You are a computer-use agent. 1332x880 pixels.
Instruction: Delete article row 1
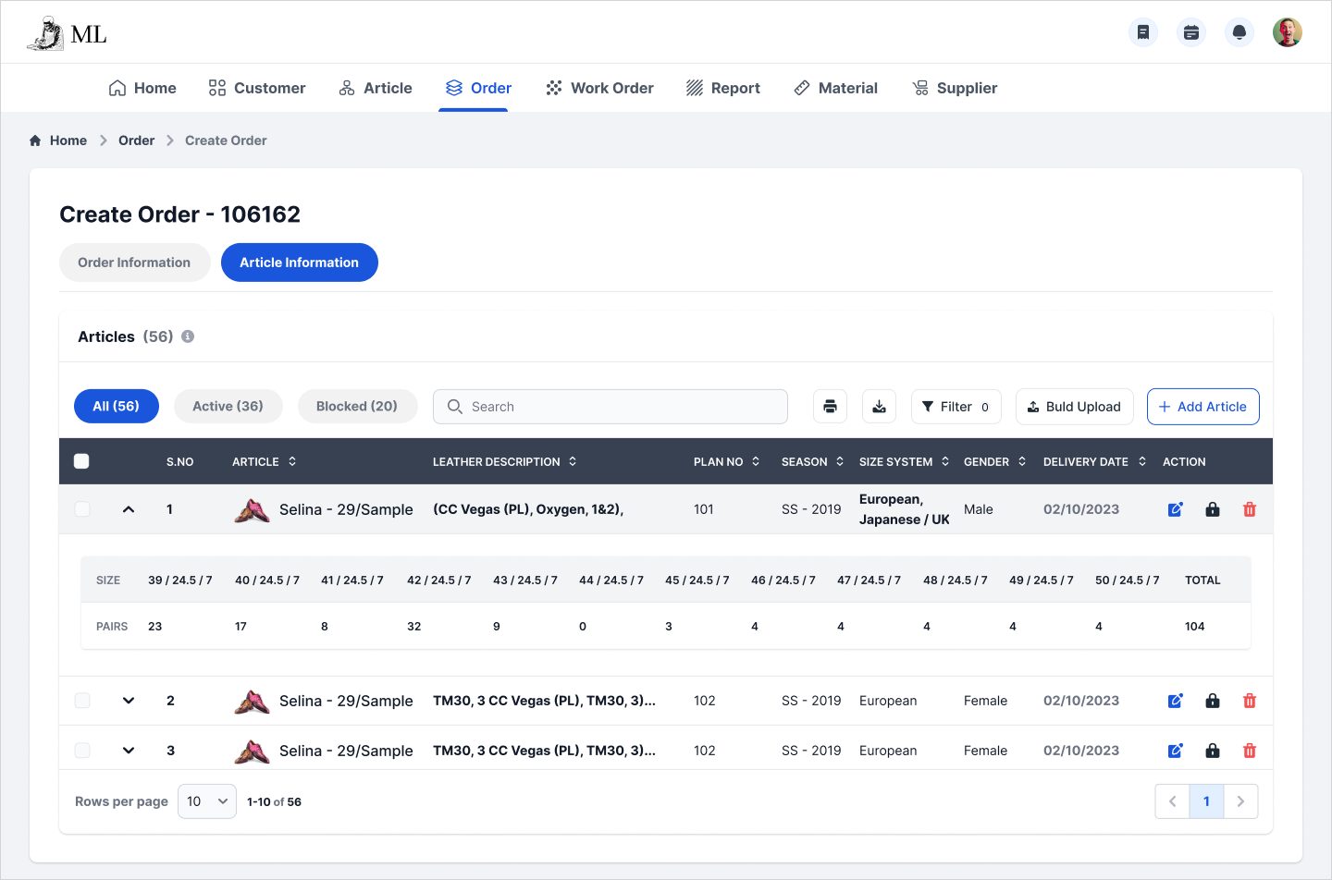[1250, 509]
